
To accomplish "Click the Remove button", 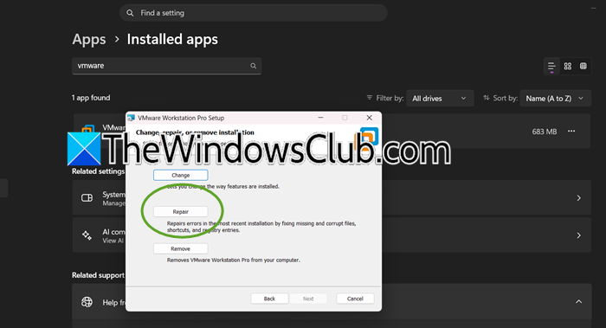I will (180, 248).
